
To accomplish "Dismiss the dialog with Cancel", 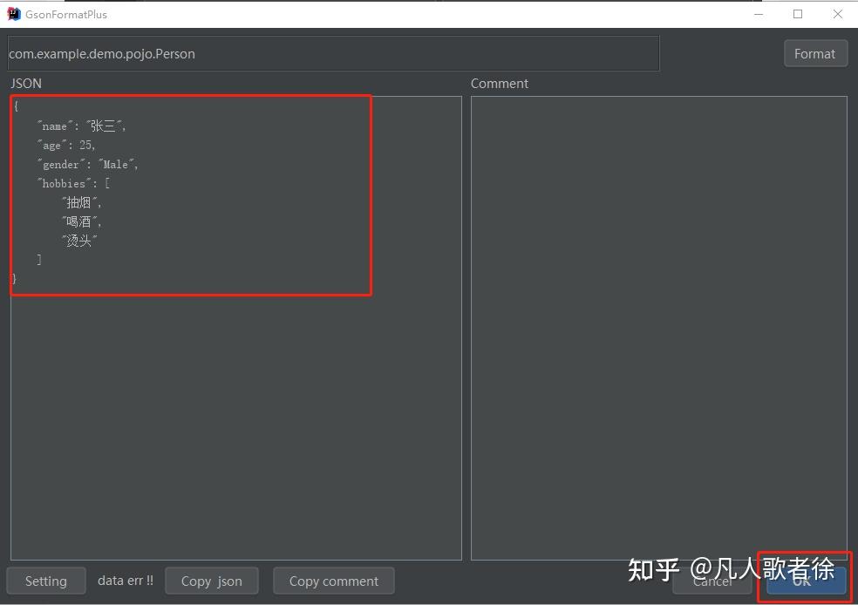I will pyautogui.click(x=712, y=581).
